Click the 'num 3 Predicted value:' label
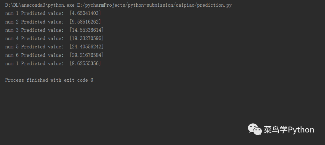This screenshot has width=325, height=145. pyautogui.click(x=34, y=30)
